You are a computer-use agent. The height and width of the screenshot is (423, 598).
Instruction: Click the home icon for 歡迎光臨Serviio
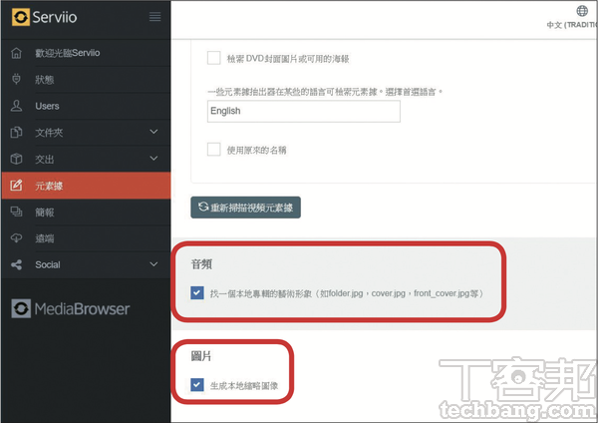point(16,53)
